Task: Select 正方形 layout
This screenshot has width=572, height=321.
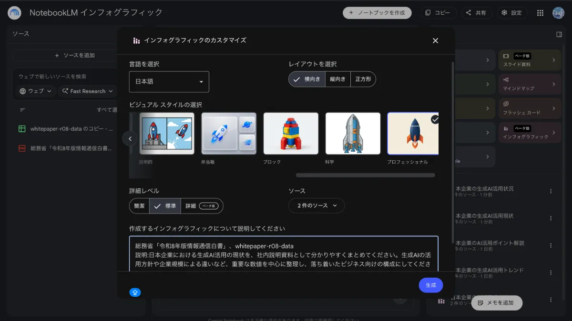Action: pyautogui.click(x=363, y=79)
